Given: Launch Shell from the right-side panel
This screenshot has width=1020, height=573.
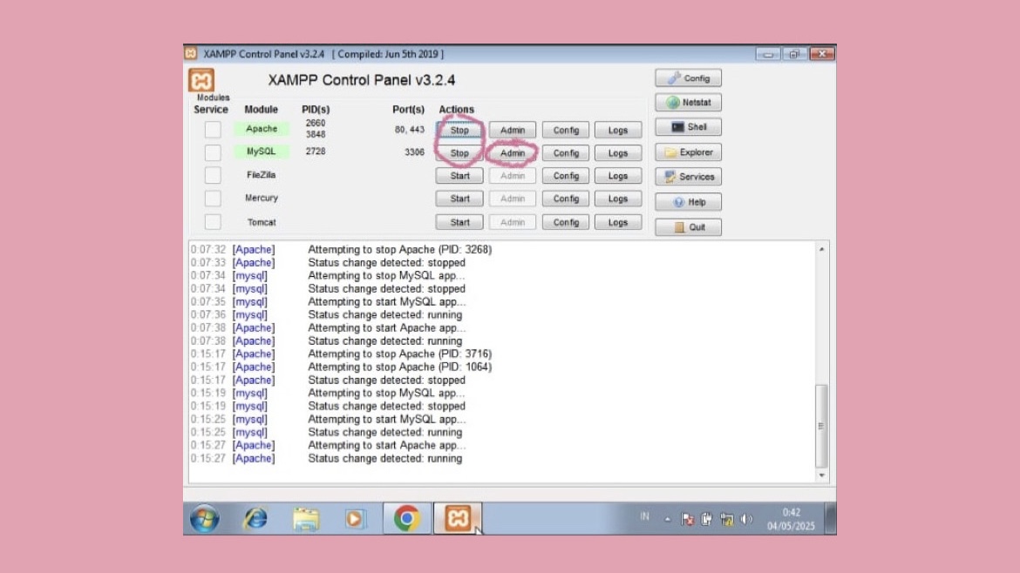Looking at the screenshot, I should [688, 127].
